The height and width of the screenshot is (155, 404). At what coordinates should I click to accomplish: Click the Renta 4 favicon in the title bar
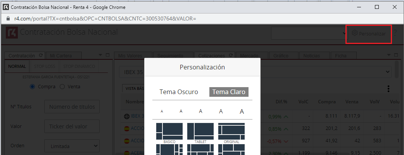tap(6, 7)
